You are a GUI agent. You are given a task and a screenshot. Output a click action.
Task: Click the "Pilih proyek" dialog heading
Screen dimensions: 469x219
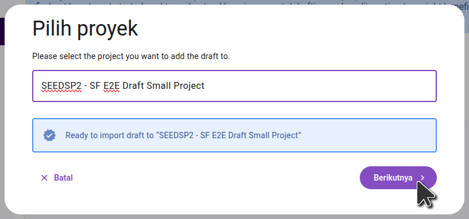tap(85, 29)
